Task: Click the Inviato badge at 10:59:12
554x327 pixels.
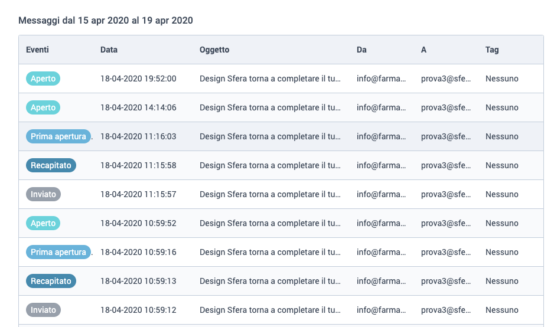Action: (43, 310)
